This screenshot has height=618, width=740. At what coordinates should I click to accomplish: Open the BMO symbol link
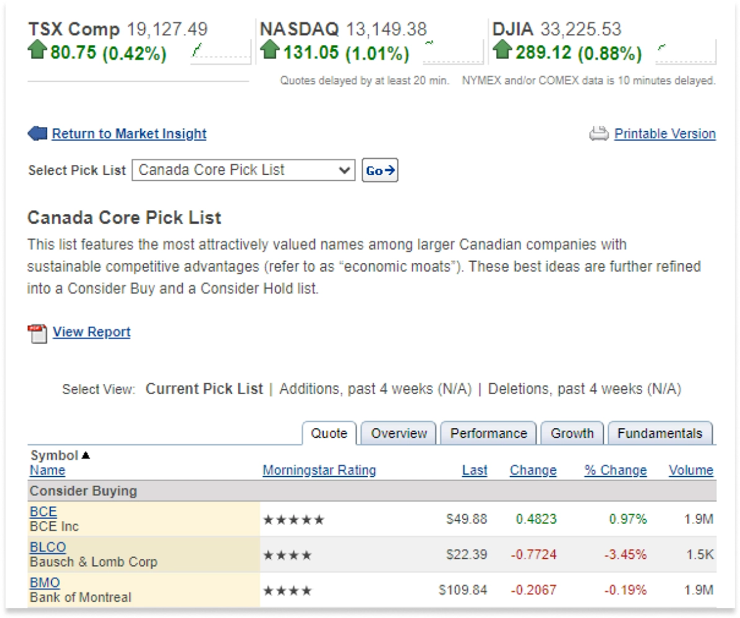[45, 583]
